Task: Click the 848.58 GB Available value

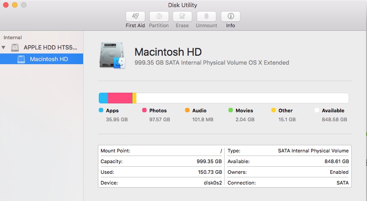Action: [x=334, y=119]
